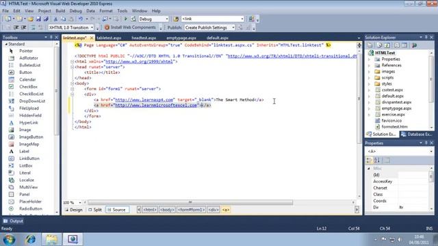
Task: Click Install Web Components button
Action: click(130, 27)
